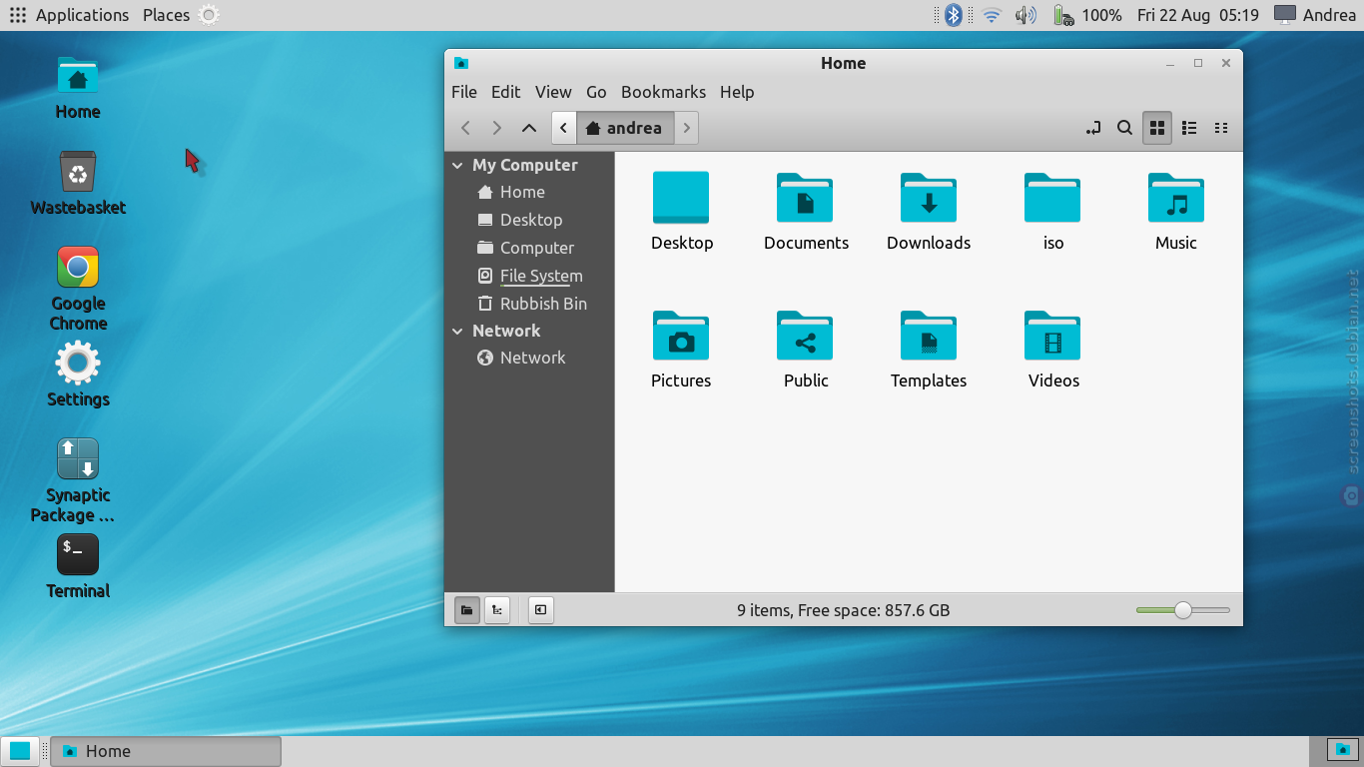This screenshot has height=767, width=1364.
Task: Click the andrea path button
Action: (625, 128)
